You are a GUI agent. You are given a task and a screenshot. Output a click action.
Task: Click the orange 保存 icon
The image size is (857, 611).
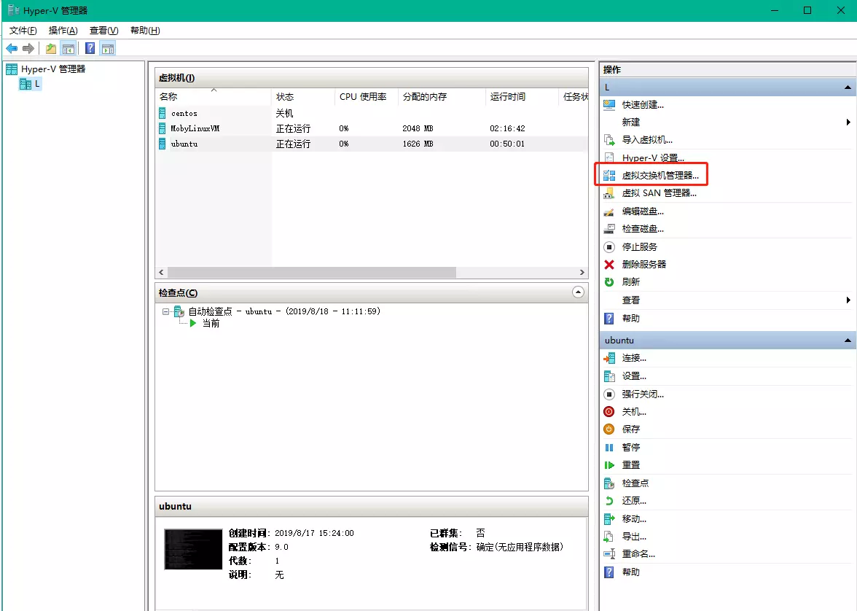tap(609, 429)
